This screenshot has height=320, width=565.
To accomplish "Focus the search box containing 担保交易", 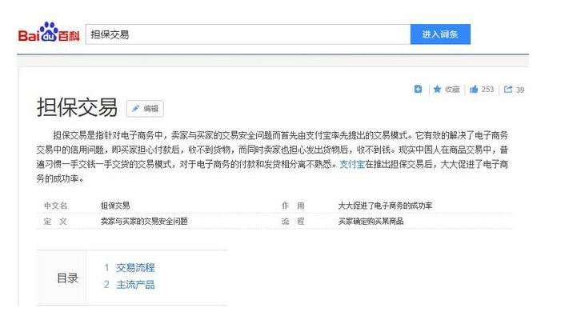I will click(246, 34).
